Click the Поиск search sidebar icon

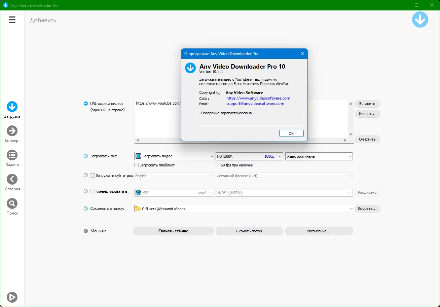(12, 203)
